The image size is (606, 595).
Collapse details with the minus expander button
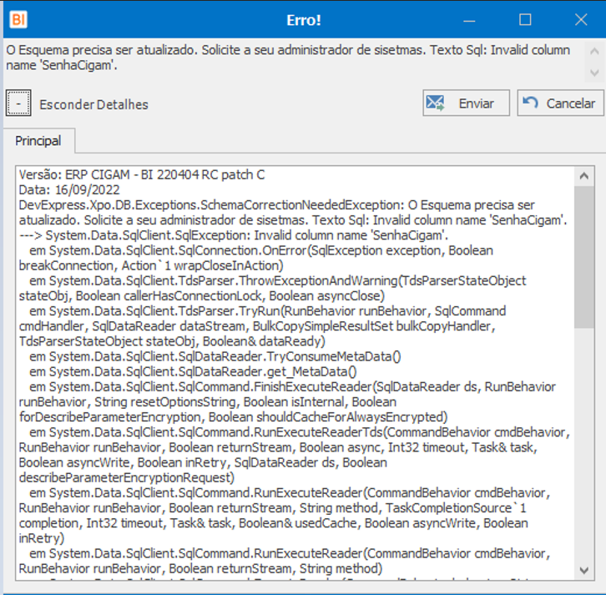[18, 103]
